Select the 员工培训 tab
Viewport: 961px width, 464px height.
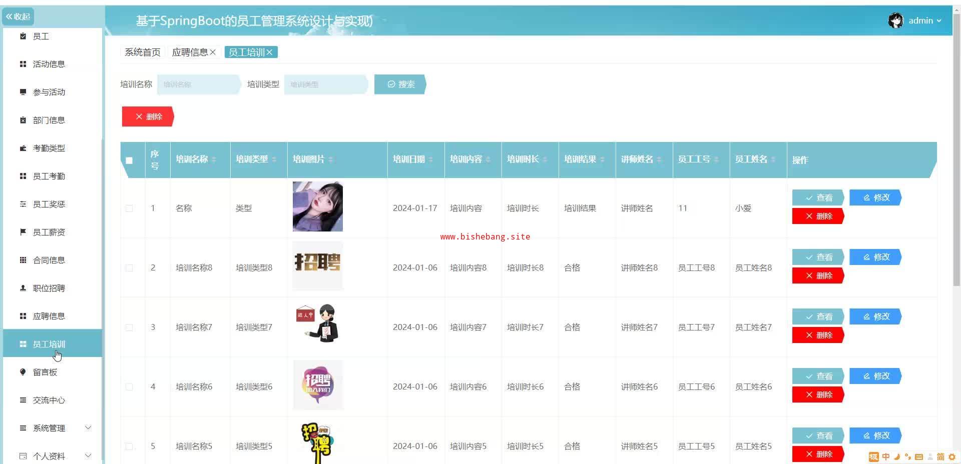pyautogui.click(x=246, y=52)
